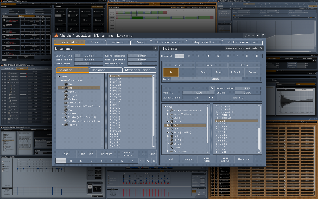Click the home icon in title bar
Viewport: 318px width, 199px height.
pyautogui.click(x=258, y=35)
